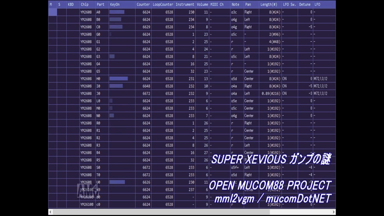Toggle the mute cell for part B0
Viewport: 384px width, 216px height.
point(52,19)
